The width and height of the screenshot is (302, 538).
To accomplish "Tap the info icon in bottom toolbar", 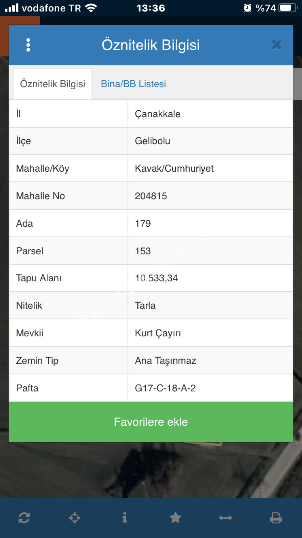I will [125, 518].
